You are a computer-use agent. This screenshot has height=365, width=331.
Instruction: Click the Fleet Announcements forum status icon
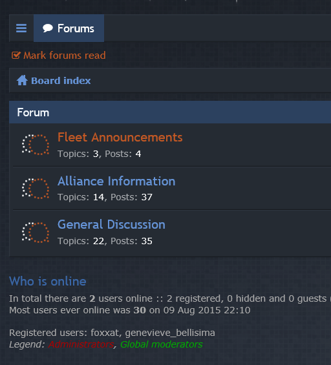click(36, 145)
